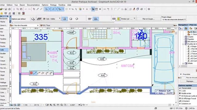197x110 pixels.
Task: Click the Plan et Coupe... button
Action: pyautogui.click(x=148, y=19)
